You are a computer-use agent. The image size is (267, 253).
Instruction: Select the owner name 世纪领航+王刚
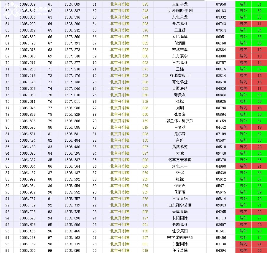(x=180, y=11)
